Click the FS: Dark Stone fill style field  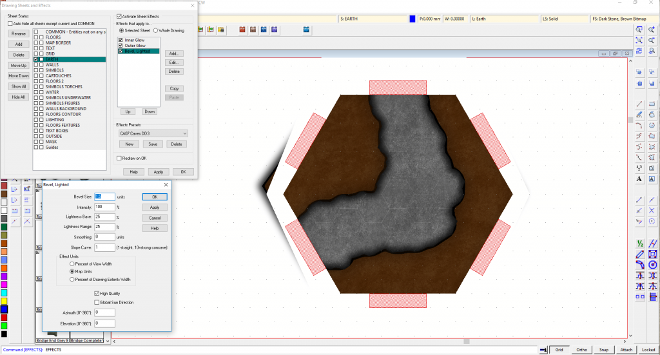pyautogui.click(x=624, y=19)
